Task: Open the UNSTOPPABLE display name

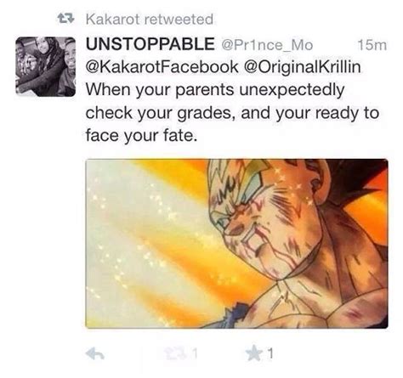Action: [150, 44]
